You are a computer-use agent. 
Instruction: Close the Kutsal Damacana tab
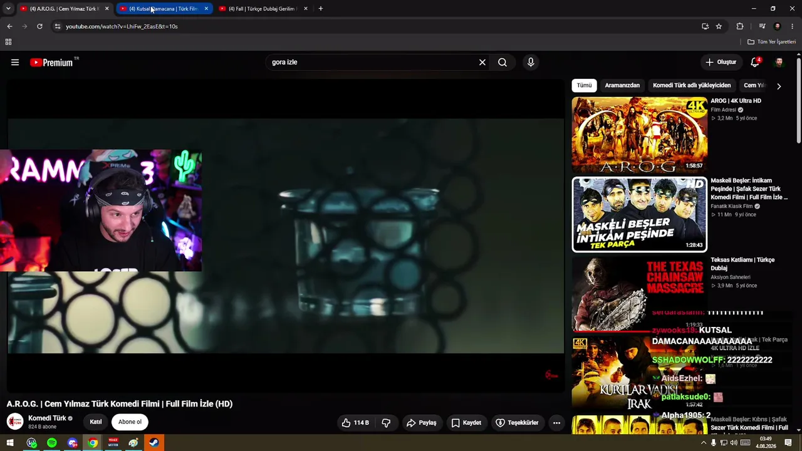[x=206, y=9]
